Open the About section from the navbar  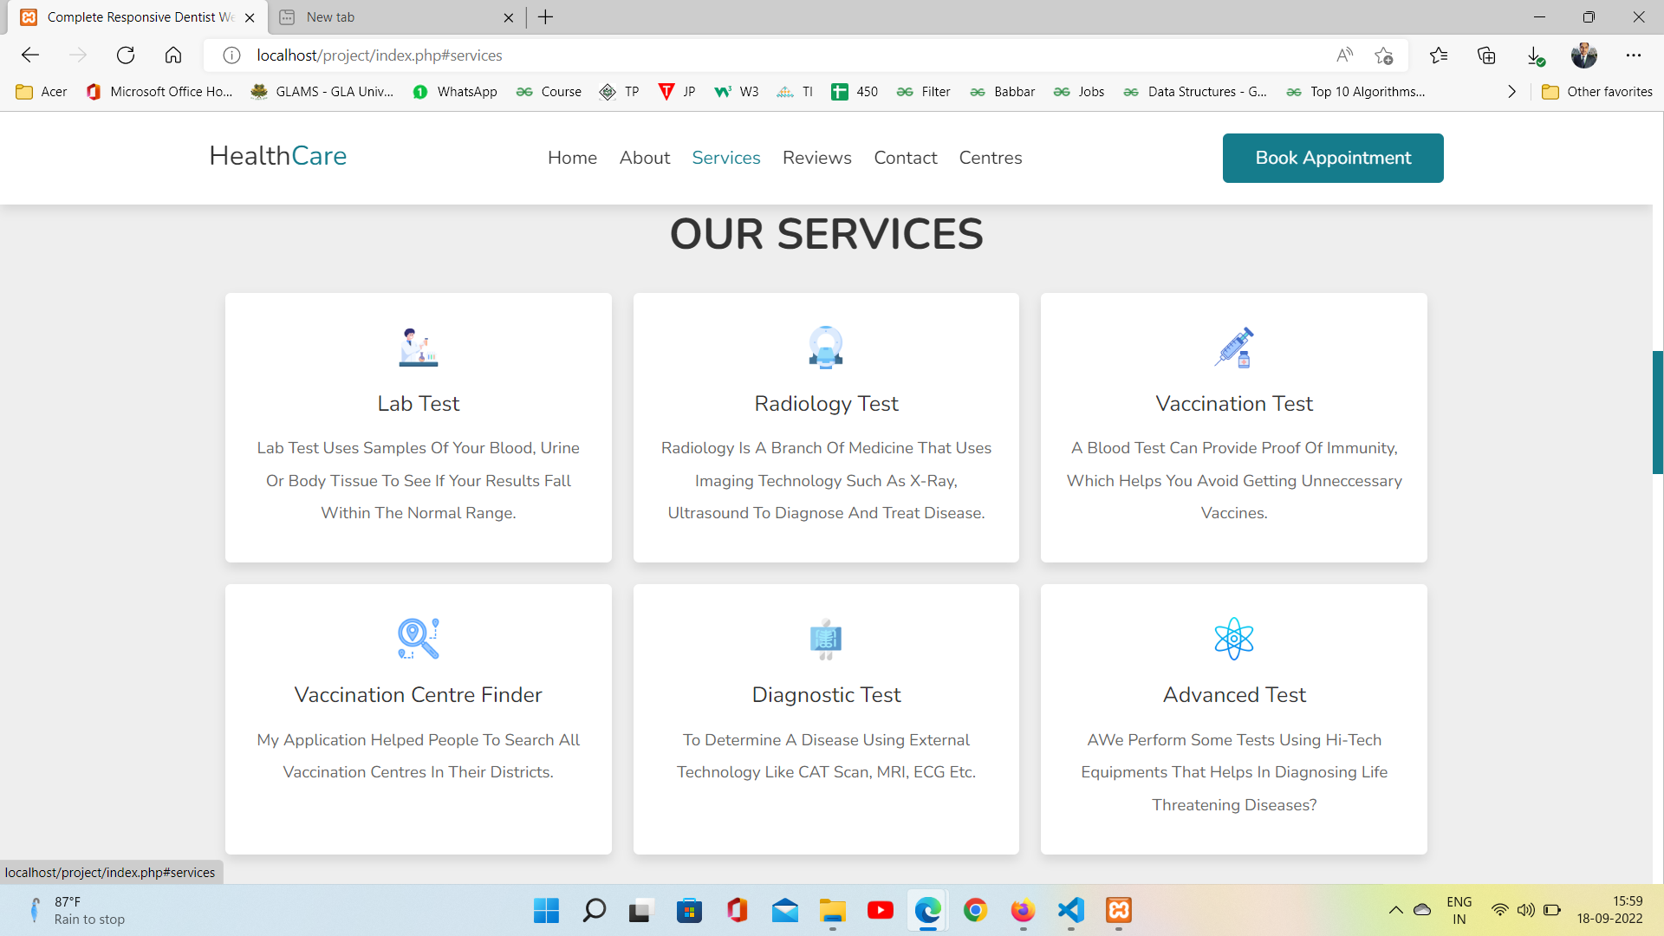tap(644, 158)
